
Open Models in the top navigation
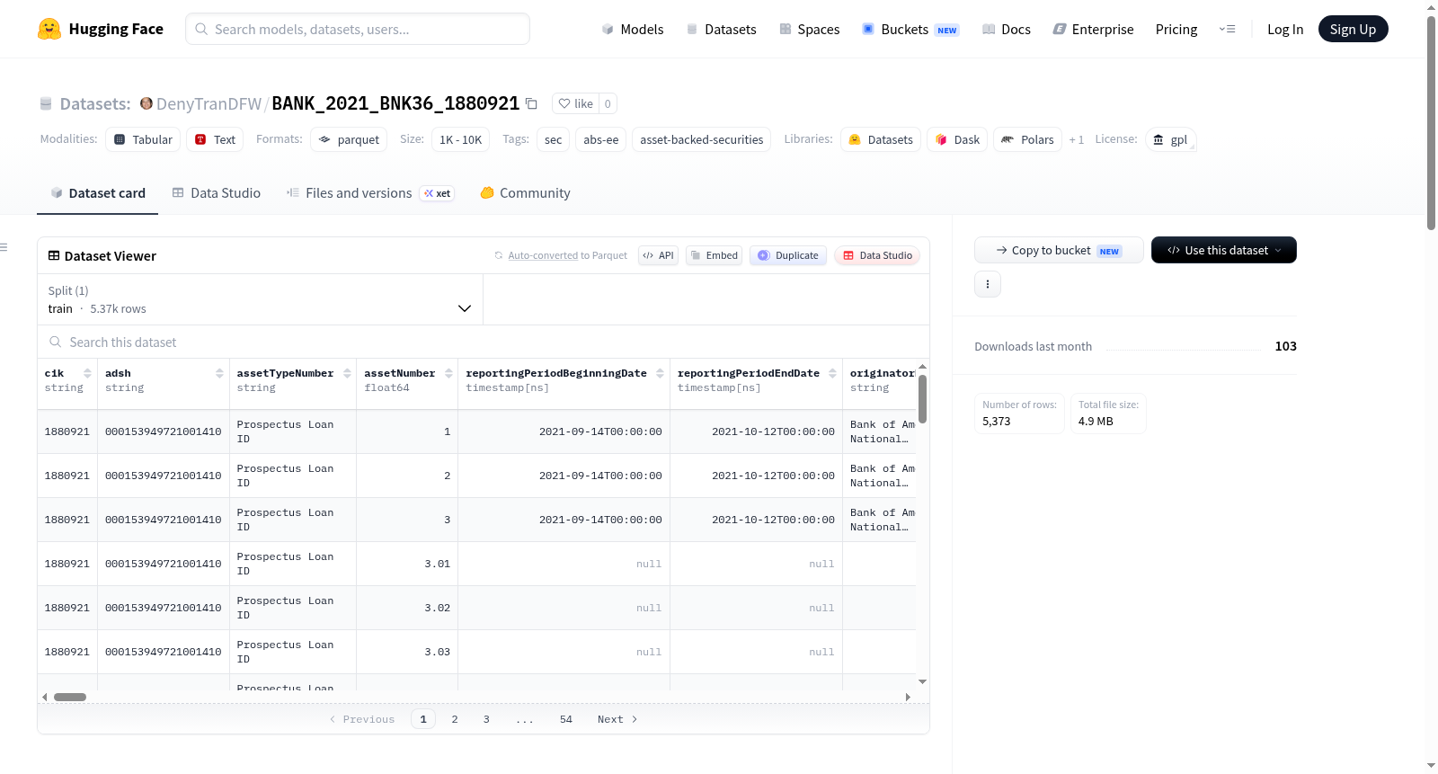[x=633, y=29]
